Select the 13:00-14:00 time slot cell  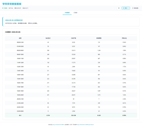pos(20,71)
